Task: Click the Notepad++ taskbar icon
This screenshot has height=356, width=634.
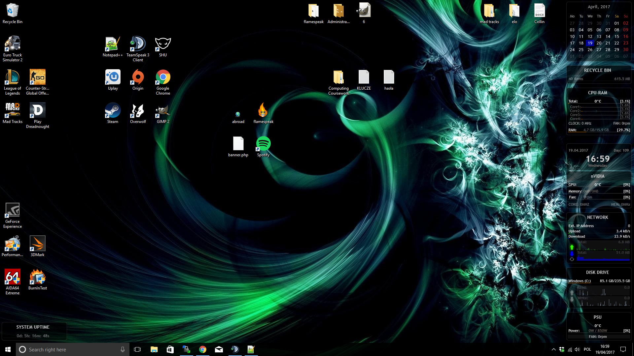Action: (251, 349)
